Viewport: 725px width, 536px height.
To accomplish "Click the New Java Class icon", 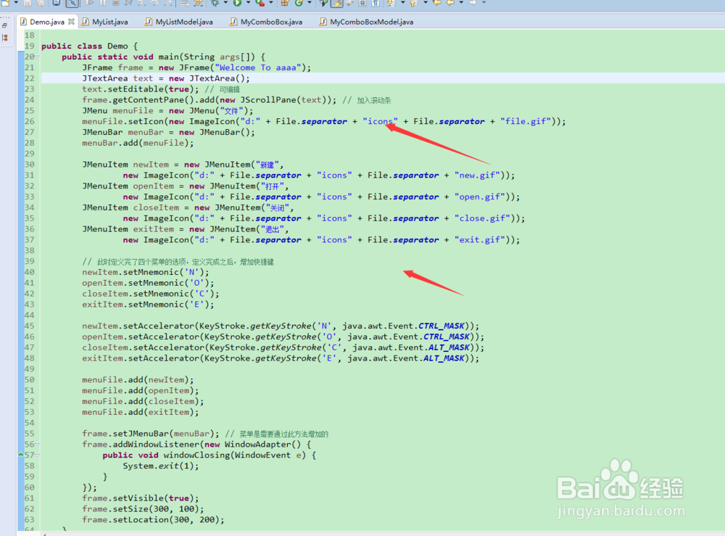I will (299, 3).
